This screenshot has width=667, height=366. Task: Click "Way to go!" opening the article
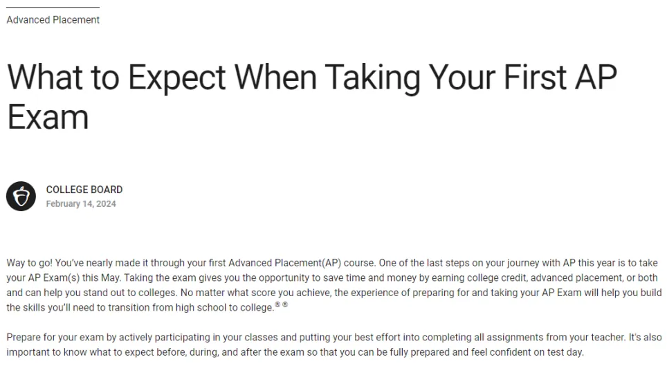[29, 263]
